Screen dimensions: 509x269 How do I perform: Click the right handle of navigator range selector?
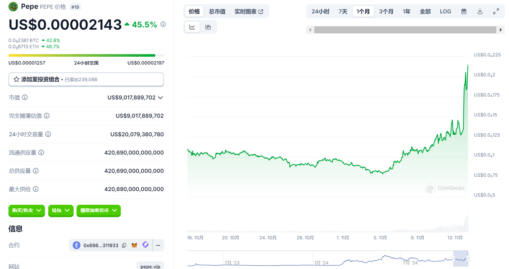pos(468,258)
